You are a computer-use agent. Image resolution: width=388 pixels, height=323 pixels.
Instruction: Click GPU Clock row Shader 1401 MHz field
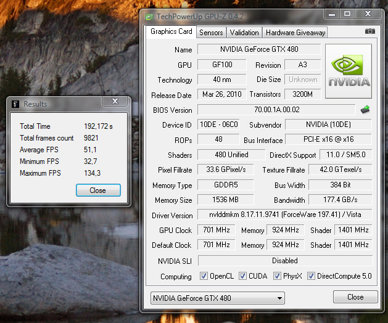coord(353,230)
